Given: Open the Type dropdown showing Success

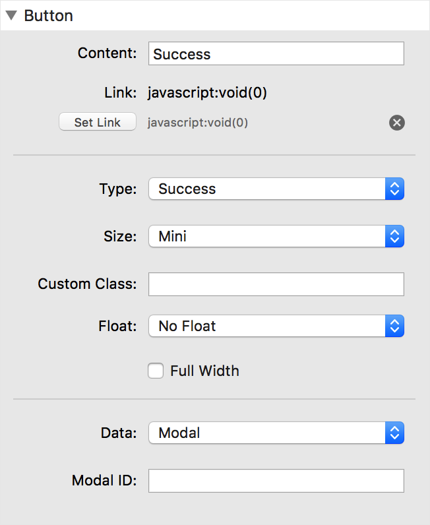Looking at the screenshot, I should pyautogui.click(x=276, y=189).
